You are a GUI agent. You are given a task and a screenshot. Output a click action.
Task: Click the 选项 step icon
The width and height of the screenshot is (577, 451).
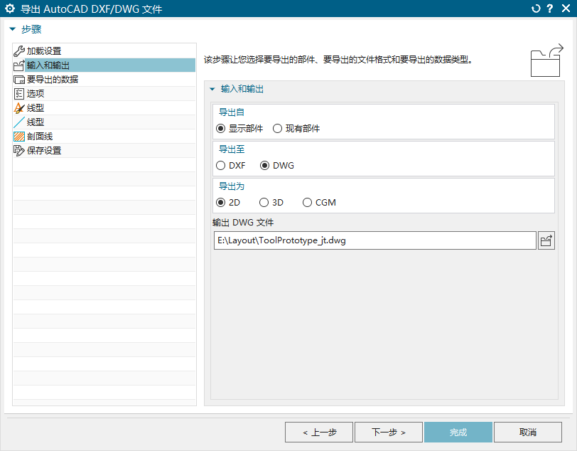coord(19,93)
